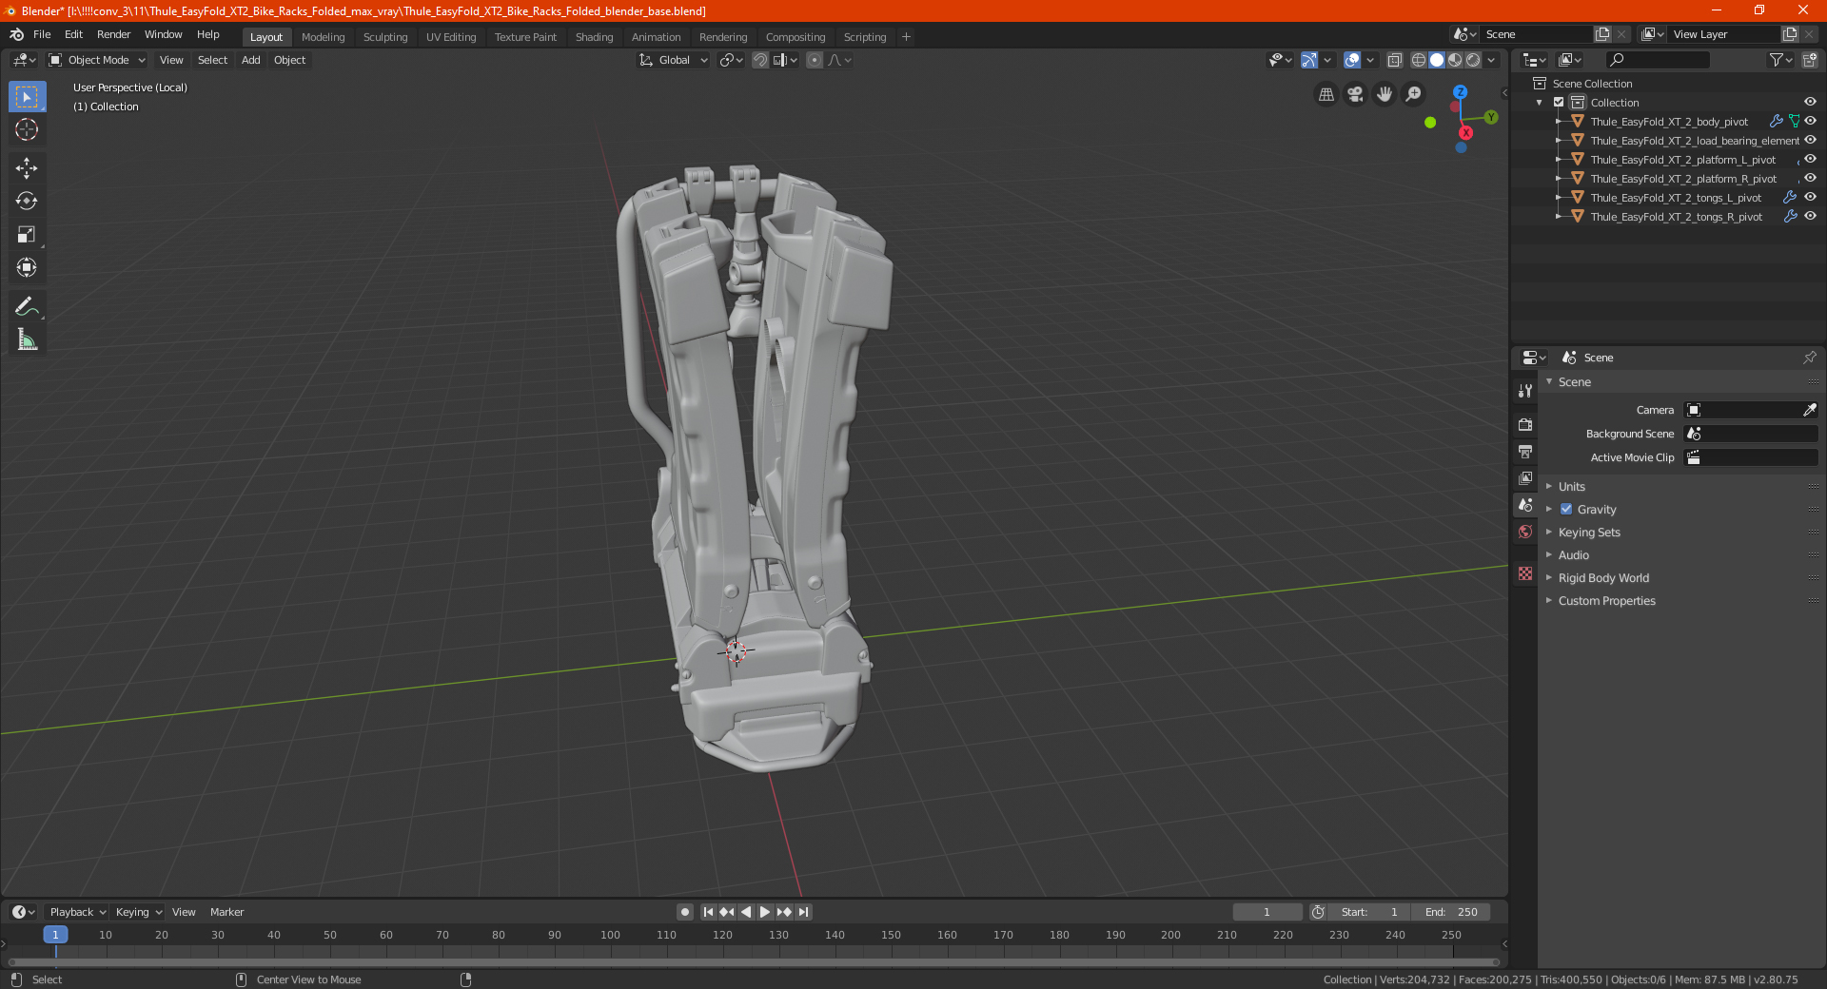Pin the Scene properties panel
1827x989 pixels.
point(1809,358)
